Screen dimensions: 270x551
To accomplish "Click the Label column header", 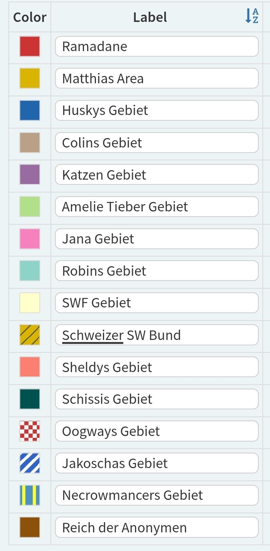I will 150,17.
